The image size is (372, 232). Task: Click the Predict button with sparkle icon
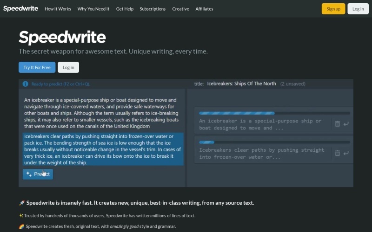coord(38,174)
